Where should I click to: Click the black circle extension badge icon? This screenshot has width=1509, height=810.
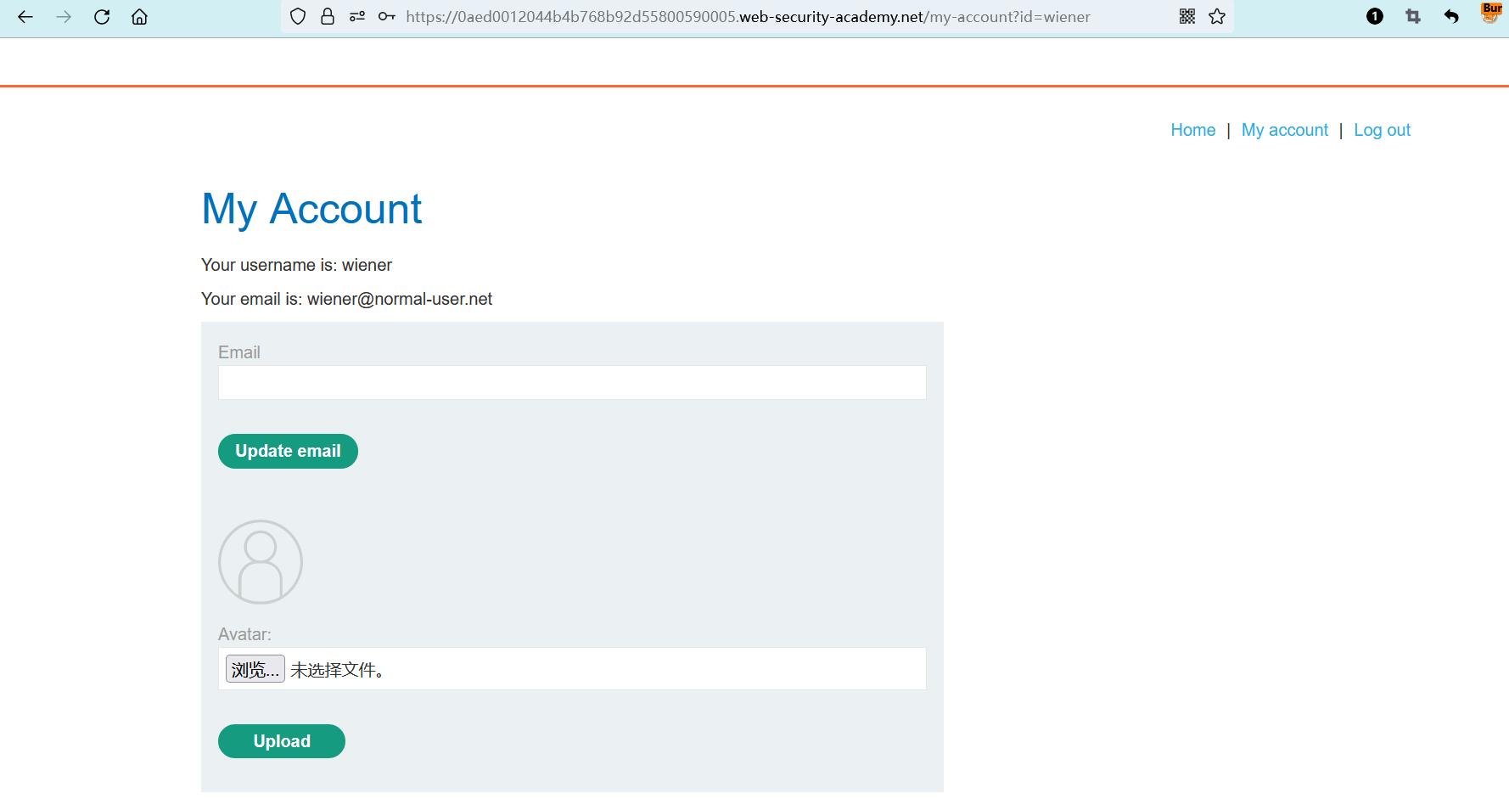pyautogui.click(x=1375, y=17)
